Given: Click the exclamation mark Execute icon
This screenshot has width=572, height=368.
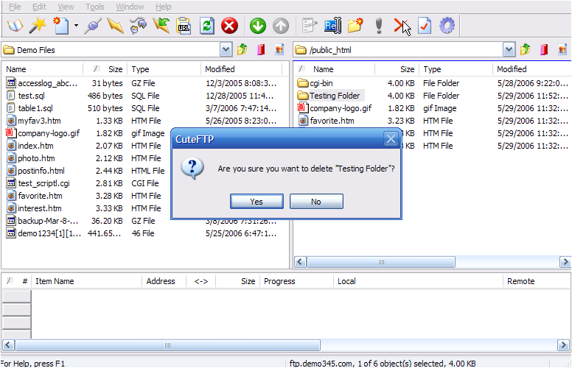Looking at the screenshot, I should [379, 26].
